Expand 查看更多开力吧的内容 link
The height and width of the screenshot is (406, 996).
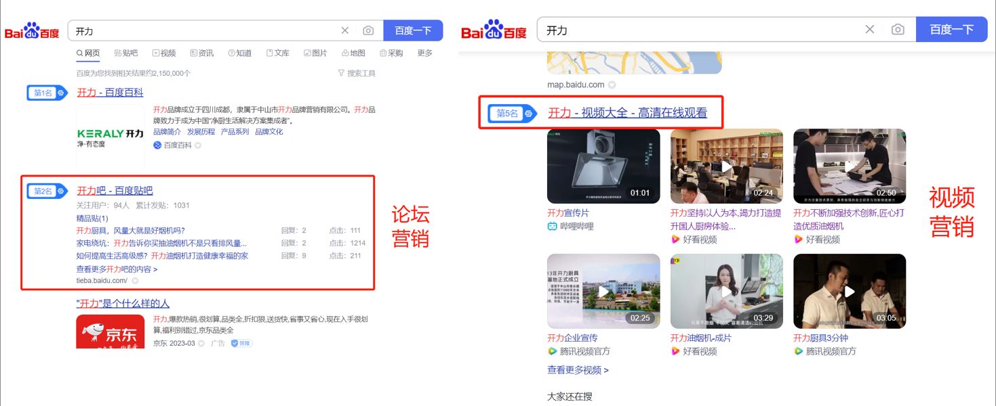(x=117, y=269)
